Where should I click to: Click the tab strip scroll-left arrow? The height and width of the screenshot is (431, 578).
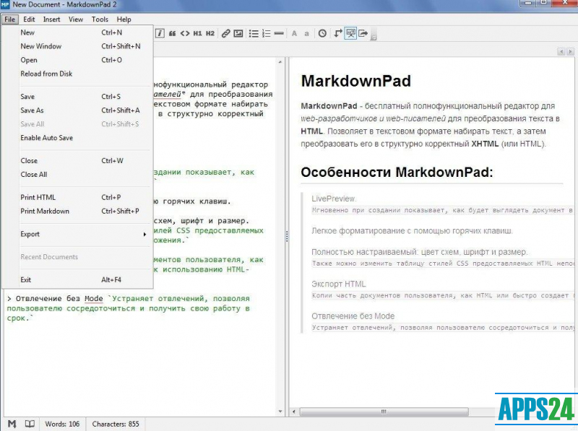tap(561, 51)
